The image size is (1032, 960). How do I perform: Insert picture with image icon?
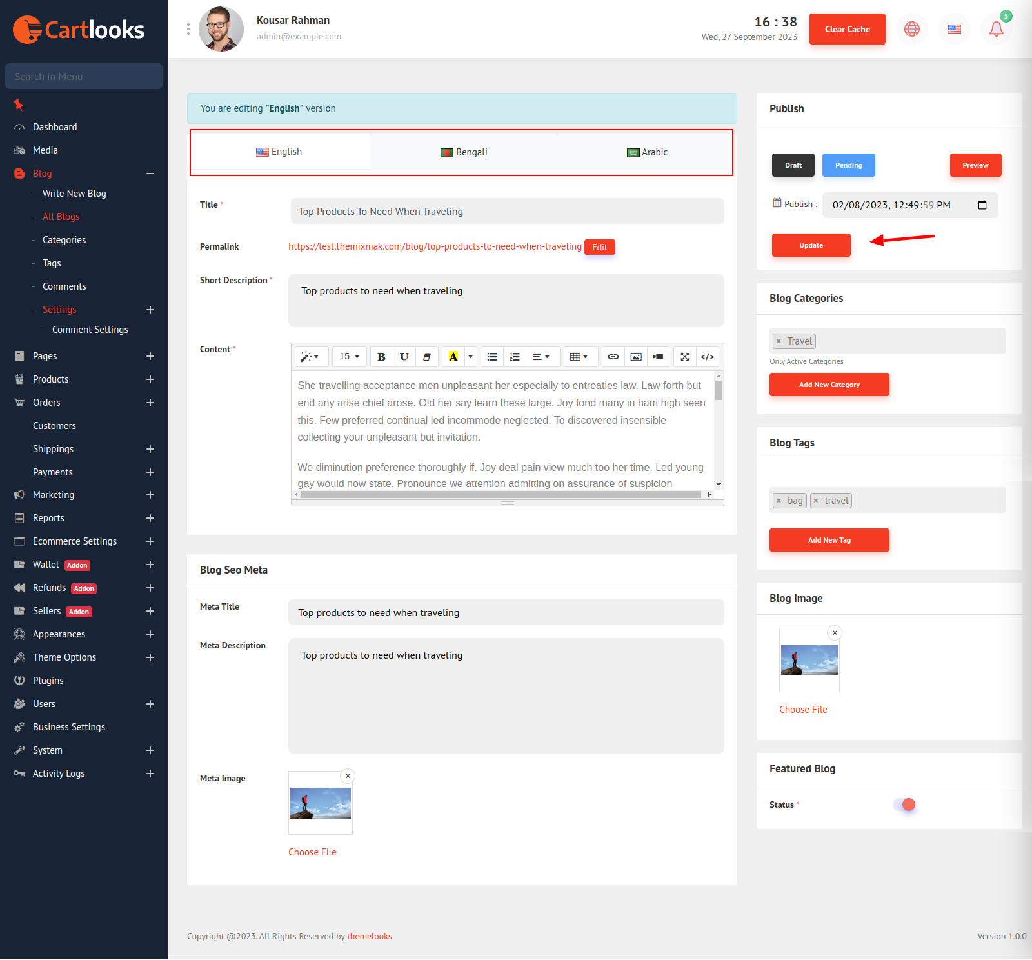(x=635, y=357)
